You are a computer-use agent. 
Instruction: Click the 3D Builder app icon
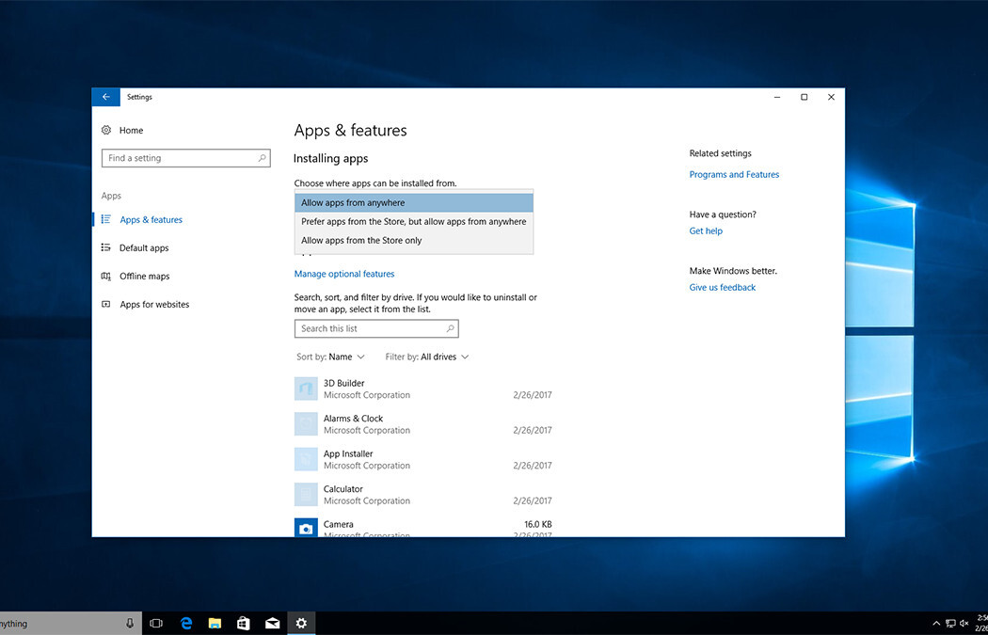306,389
